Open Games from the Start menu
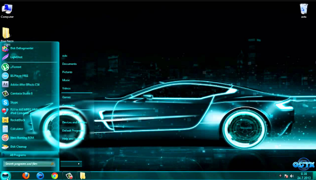The height and width of the screenshot is (180, 316). coord(67,97)
